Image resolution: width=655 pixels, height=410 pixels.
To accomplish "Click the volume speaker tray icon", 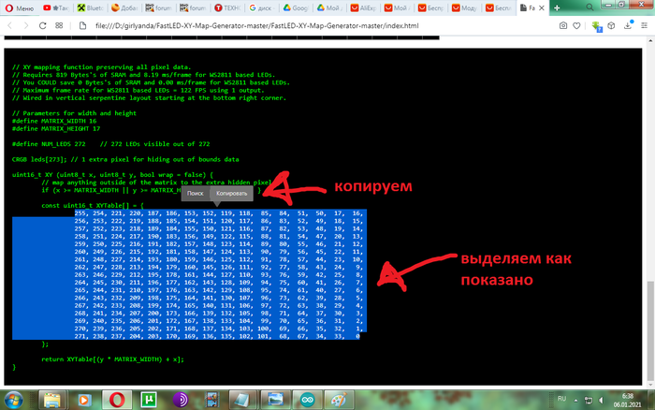I will [601, 401].
